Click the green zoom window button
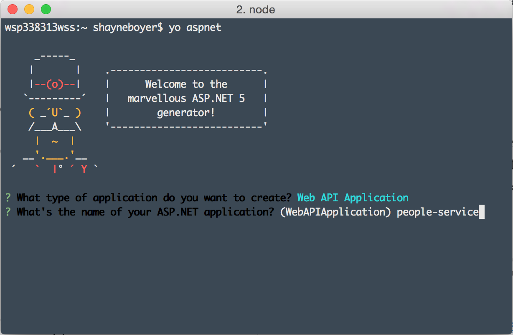This screenshot has height=335, width=513. click(x=46, y=9)
